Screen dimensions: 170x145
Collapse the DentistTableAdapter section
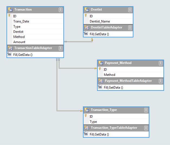130,28
